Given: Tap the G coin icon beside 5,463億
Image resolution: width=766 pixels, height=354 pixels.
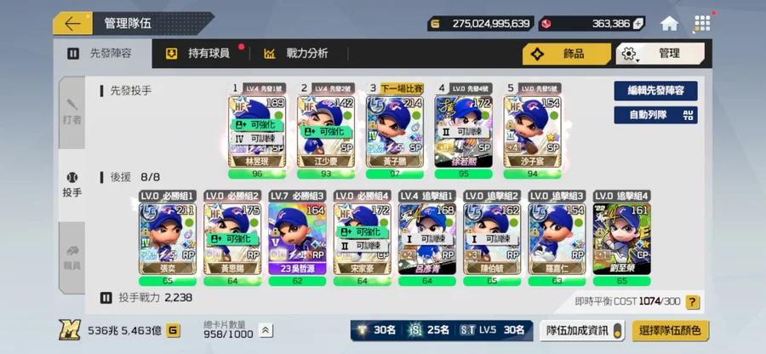Looking at the screenshot, I should [173, 330].
